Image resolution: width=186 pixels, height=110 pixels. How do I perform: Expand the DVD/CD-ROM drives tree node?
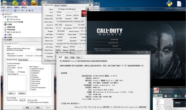(3, 22)
